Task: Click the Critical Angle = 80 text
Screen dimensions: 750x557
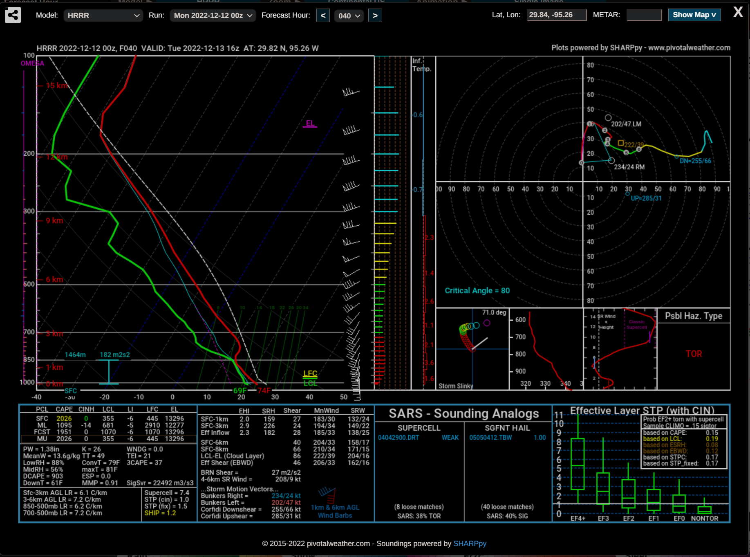Action: tap(477, 290)
